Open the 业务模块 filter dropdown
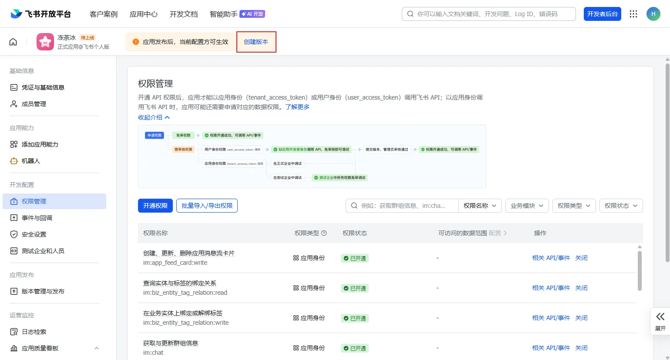This screenshot has height=360, width=670. [x=527, y=206]
